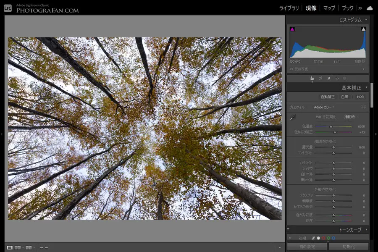Expand left panel via edge arrow

coord(2,134)
